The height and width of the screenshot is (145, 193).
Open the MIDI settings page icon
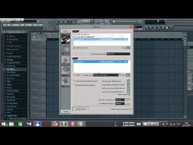66,39
